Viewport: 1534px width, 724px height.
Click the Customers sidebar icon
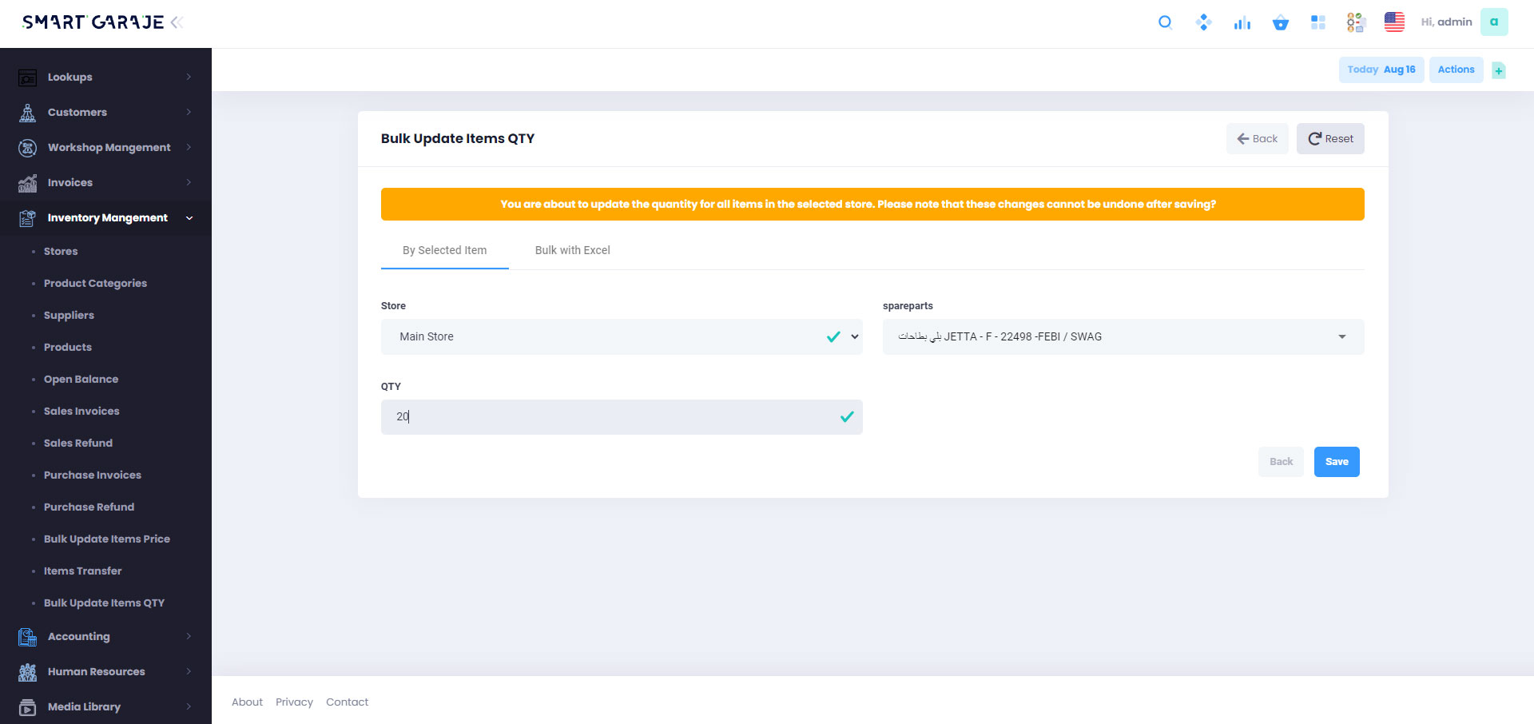point(27,113)
